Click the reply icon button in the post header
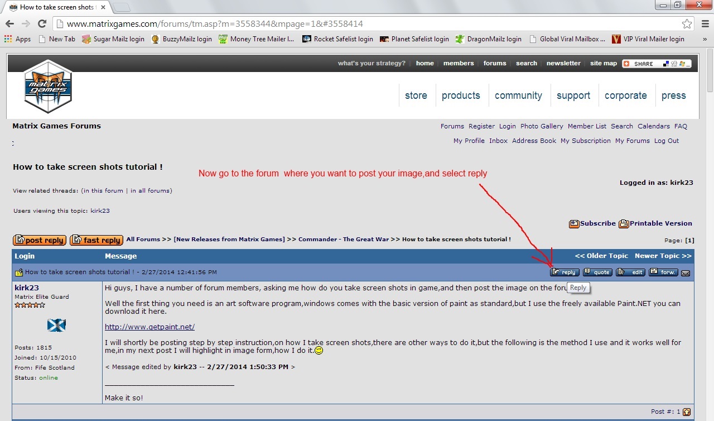The image size is (714, 421). tap(565, 272)
